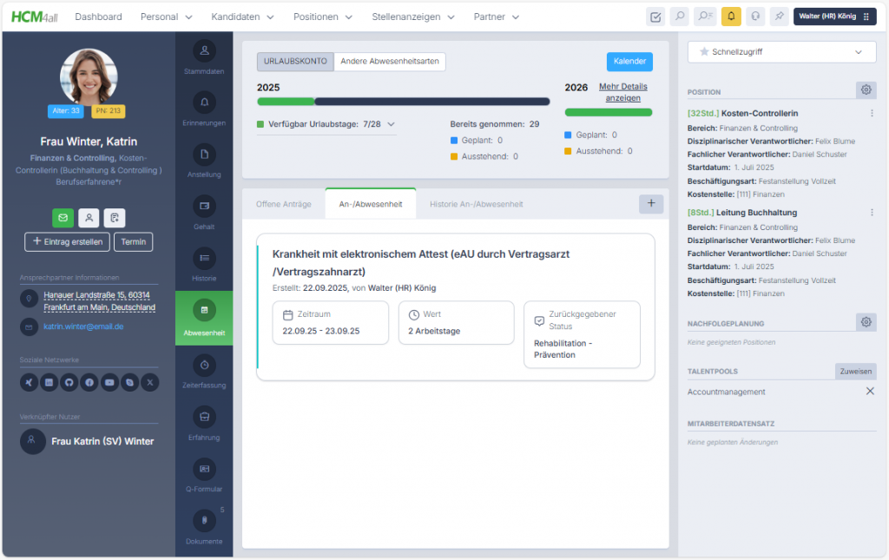889x560 pixels.
Task: Click the green email envelope icon
Action: [x=63, y=218]
